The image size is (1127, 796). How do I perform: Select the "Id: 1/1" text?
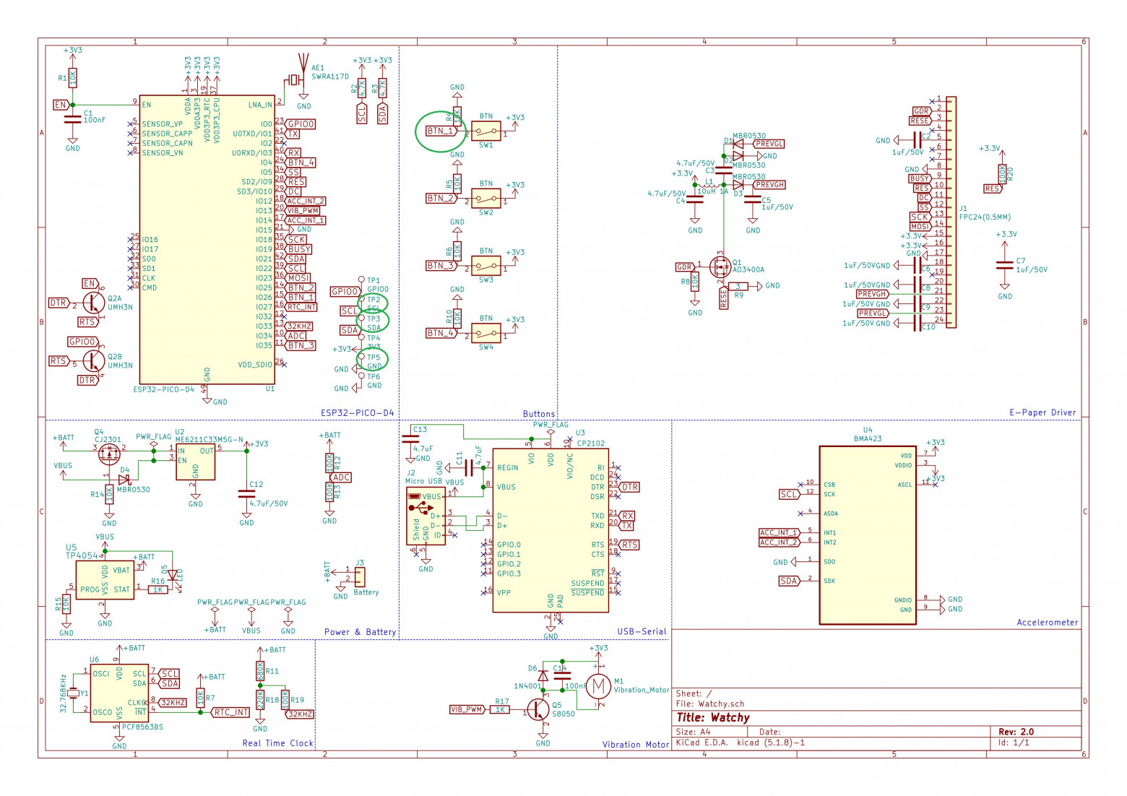click(1014, 743)
